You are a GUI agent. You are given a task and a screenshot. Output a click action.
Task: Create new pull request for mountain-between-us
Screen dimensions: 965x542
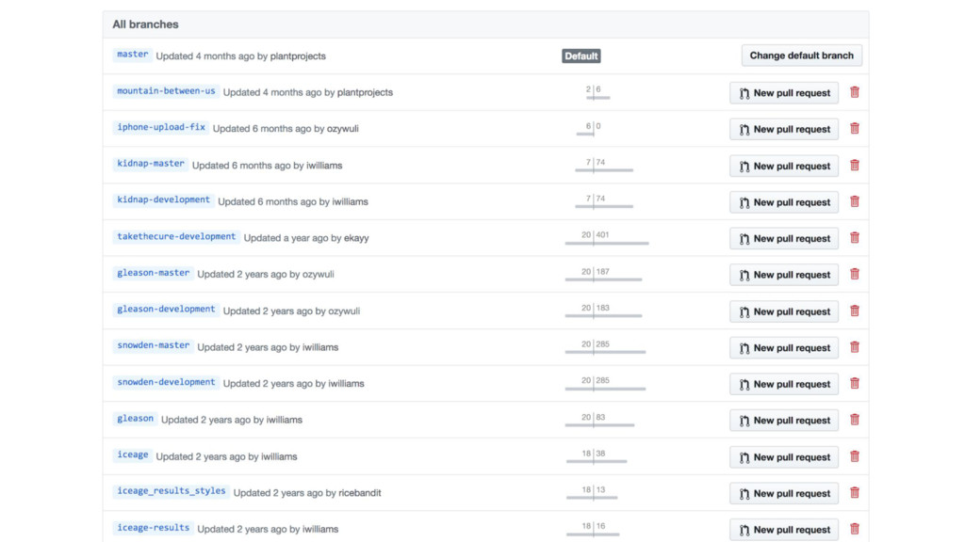pos(784,93)
